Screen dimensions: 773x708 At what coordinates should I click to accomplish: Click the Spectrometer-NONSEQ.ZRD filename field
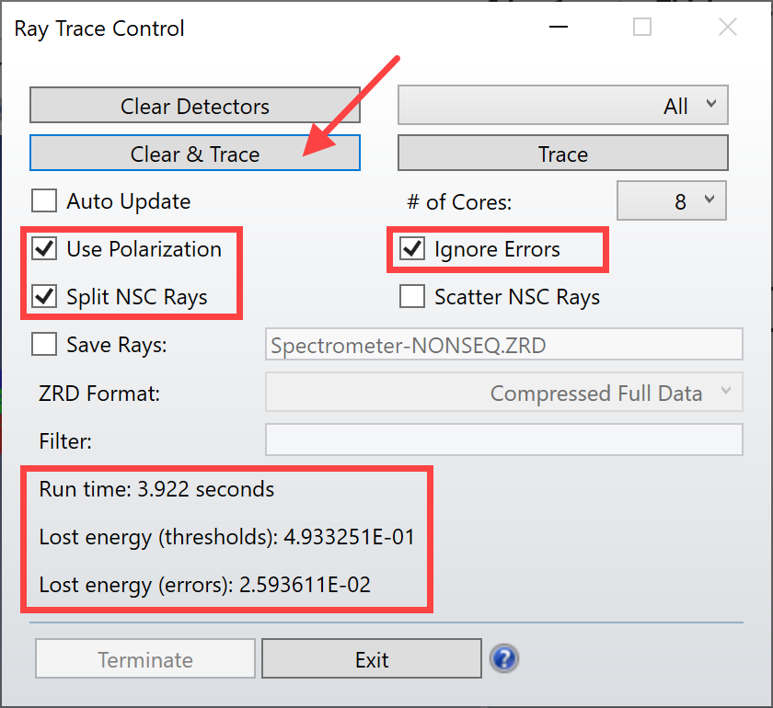click(504, 344)
